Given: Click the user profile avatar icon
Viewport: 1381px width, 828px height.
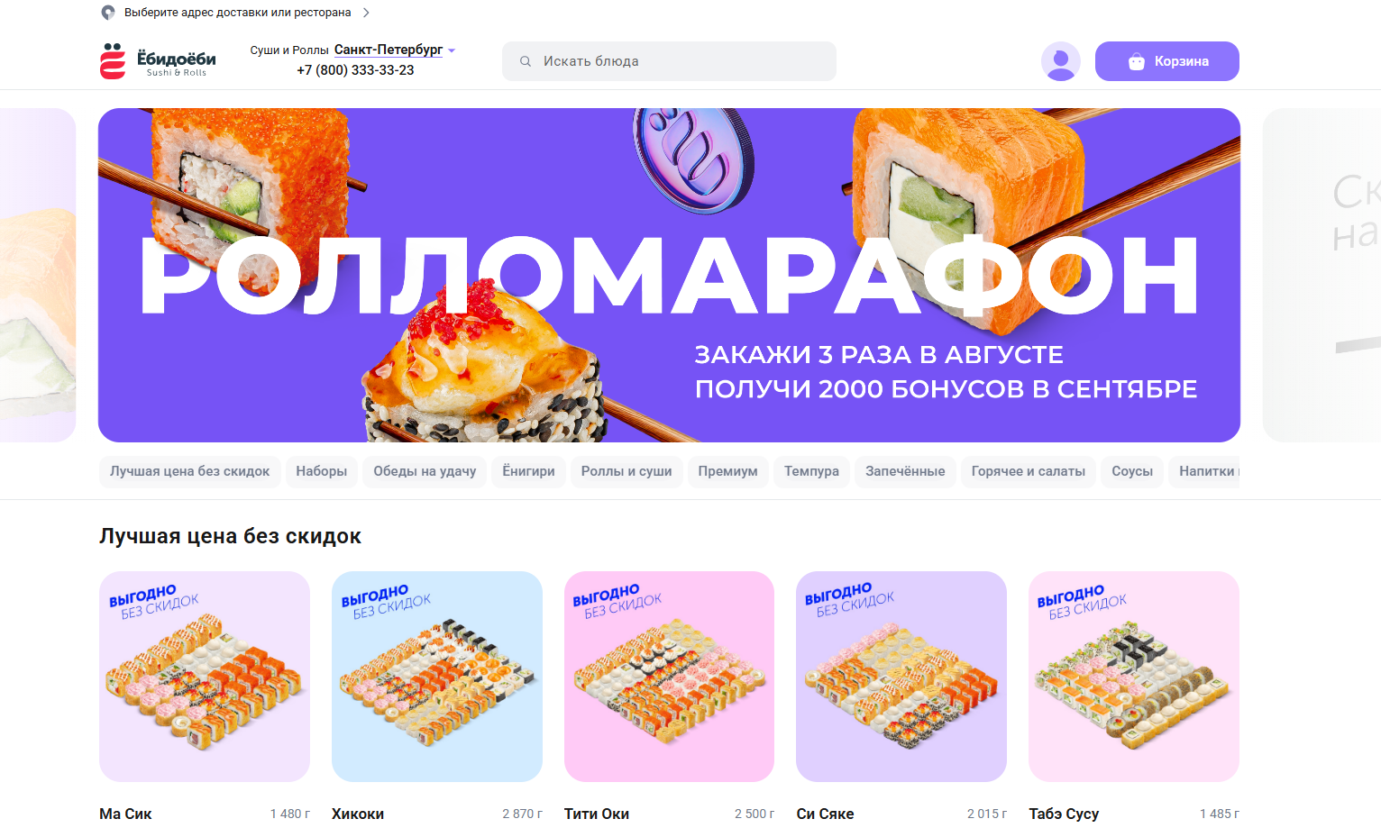Looking at the screenshot, I should click(1061, 61).
